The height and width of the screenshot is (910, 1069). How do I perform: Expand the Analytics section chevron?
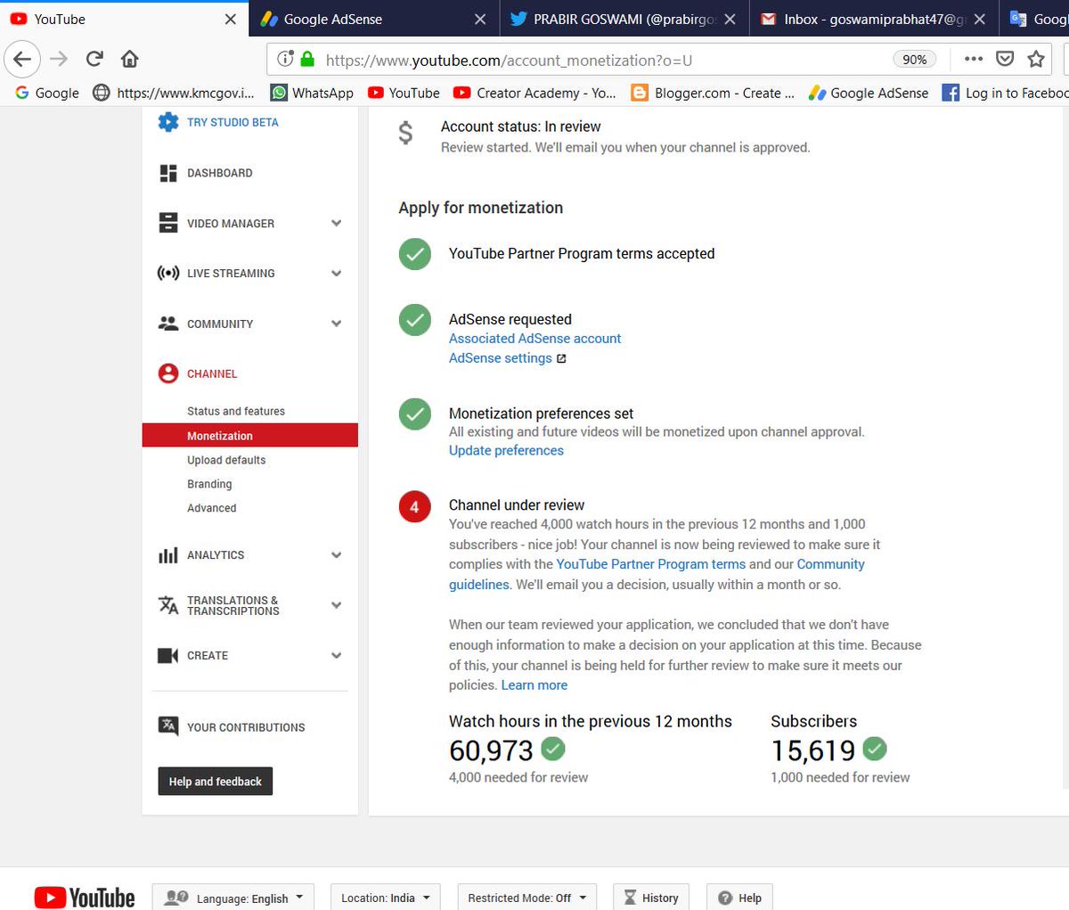click(x=337, y=554)
